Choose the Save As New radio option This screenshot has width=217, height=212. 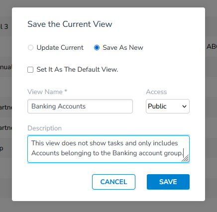coord(97,48)
